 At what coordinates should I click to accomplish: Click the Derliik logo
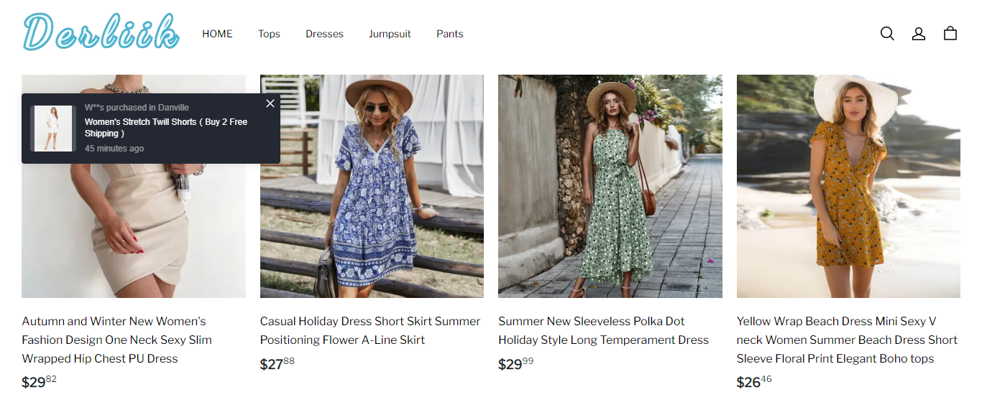pyautogui.click(x=101, y=32)
